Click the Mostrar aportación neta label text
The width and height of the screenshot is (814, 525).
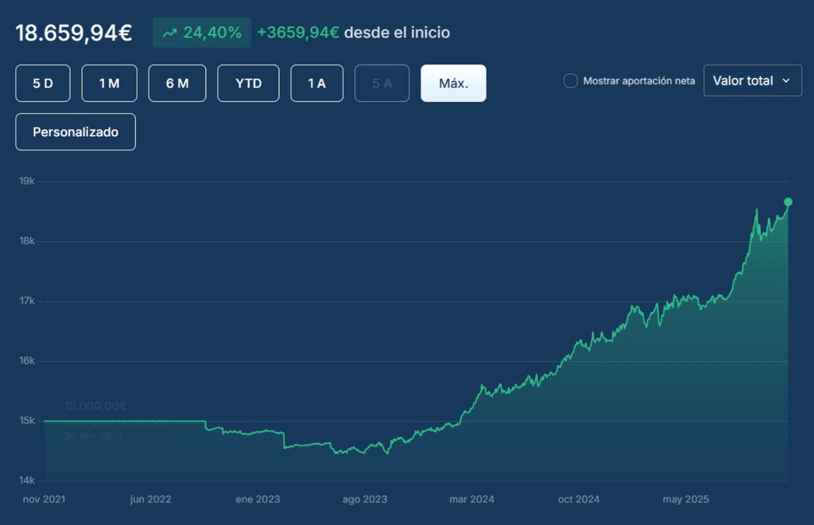coord(638,81)
